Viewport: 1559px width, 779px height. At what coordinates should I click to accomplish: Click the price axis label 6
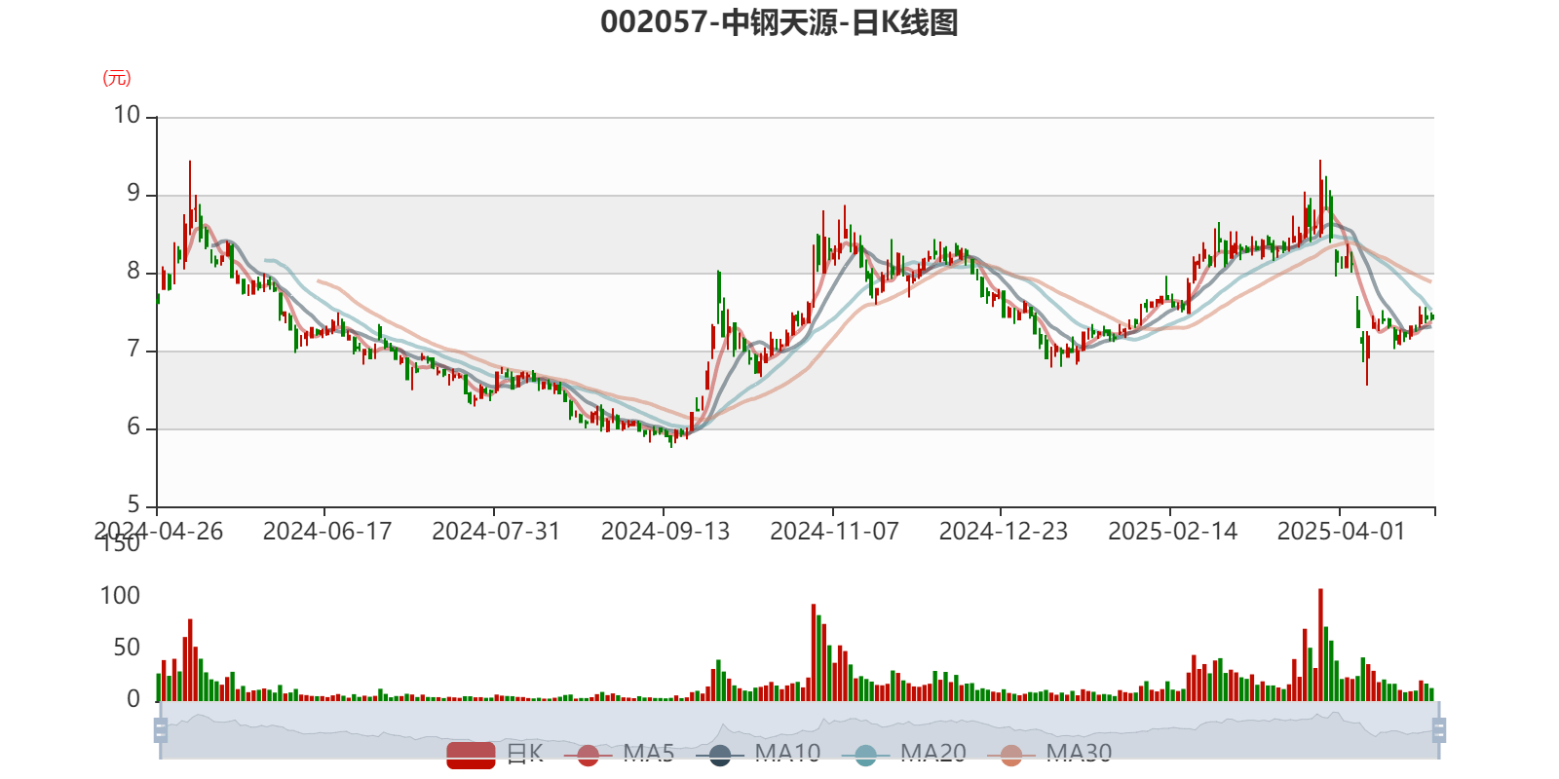click(x=133, y=427)
